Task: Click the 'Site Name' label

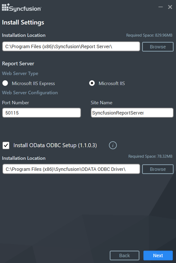Action: 101,103
